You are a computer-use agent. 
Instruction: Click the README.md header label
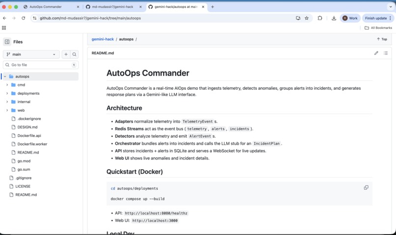103,53
